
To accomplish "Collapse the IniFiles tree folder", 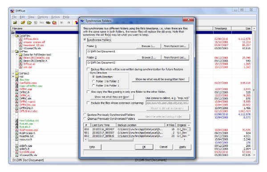I will (x=13, y=51).
